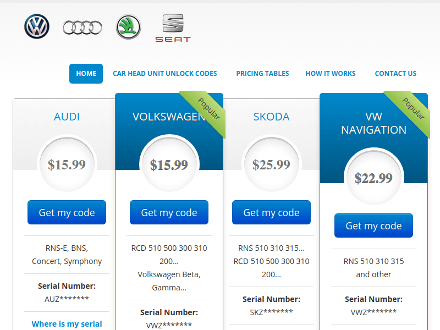The width and height of the screenshot is (440, 330).
Task: Click Get my code under AUDI
Action: click(x=67, y=212)
